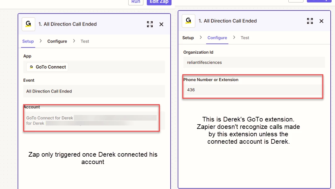This screenshot has height=189, width=335.
Task: Click the Organization Id label
Action: tap(198, 52)
